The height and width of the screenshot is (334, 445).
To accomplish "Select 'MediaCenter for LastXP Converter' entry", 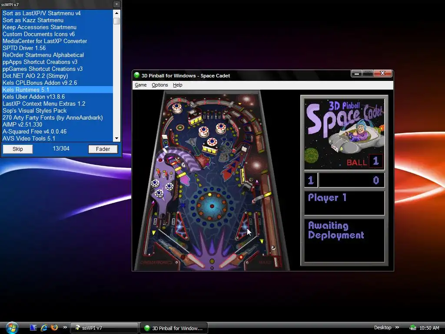I will 57,41.
